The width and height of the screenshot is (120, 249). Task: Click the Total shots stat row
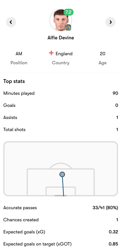[61, 130]
